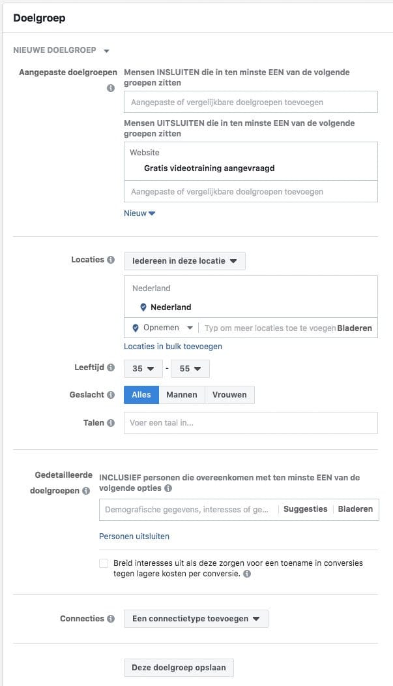Open the minimum age dropdown showing 35

point(143,368)
